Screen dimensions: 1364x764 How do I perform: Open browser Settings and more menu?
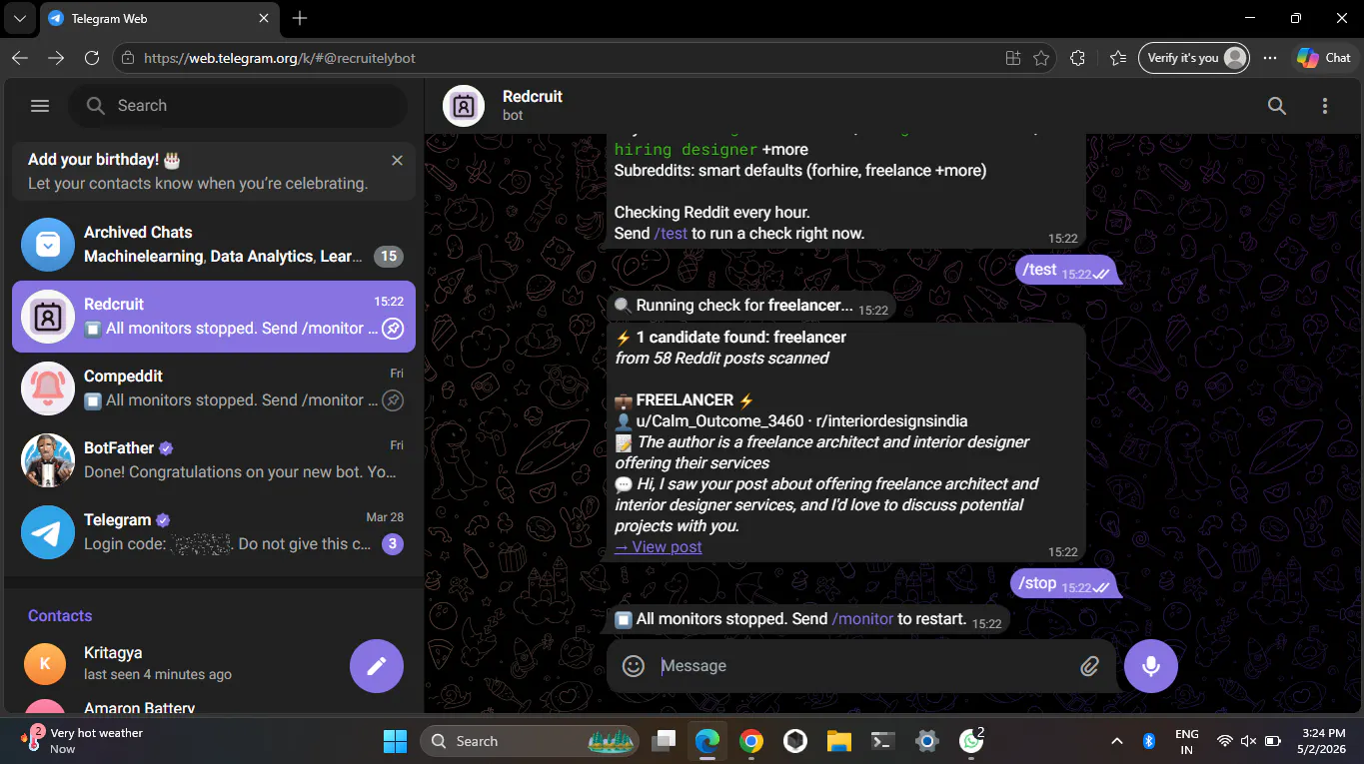tap(1270, 58)
